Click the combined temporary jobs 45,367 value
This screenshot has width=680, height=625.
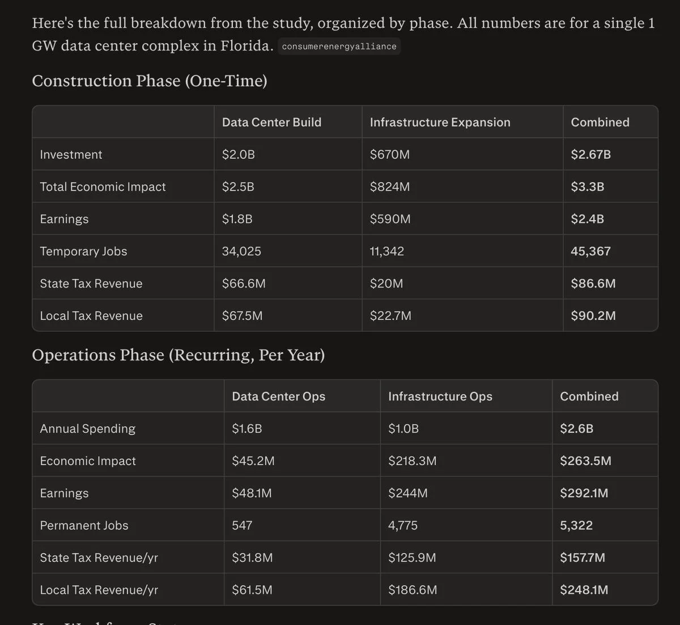[590, 251]
